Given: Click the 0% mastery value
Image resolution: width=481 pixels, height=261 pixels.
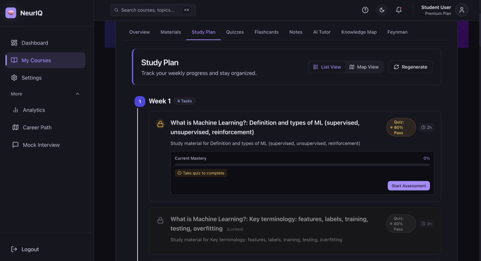Looking at the screenshot, I should coord(427,158).
